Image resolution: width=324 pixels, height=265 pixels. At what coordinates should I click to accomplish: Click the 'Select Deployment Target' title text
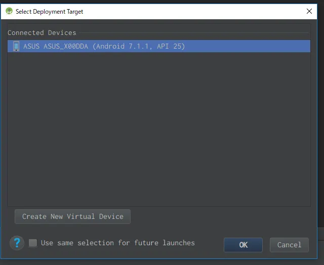(x=49, y=11)
